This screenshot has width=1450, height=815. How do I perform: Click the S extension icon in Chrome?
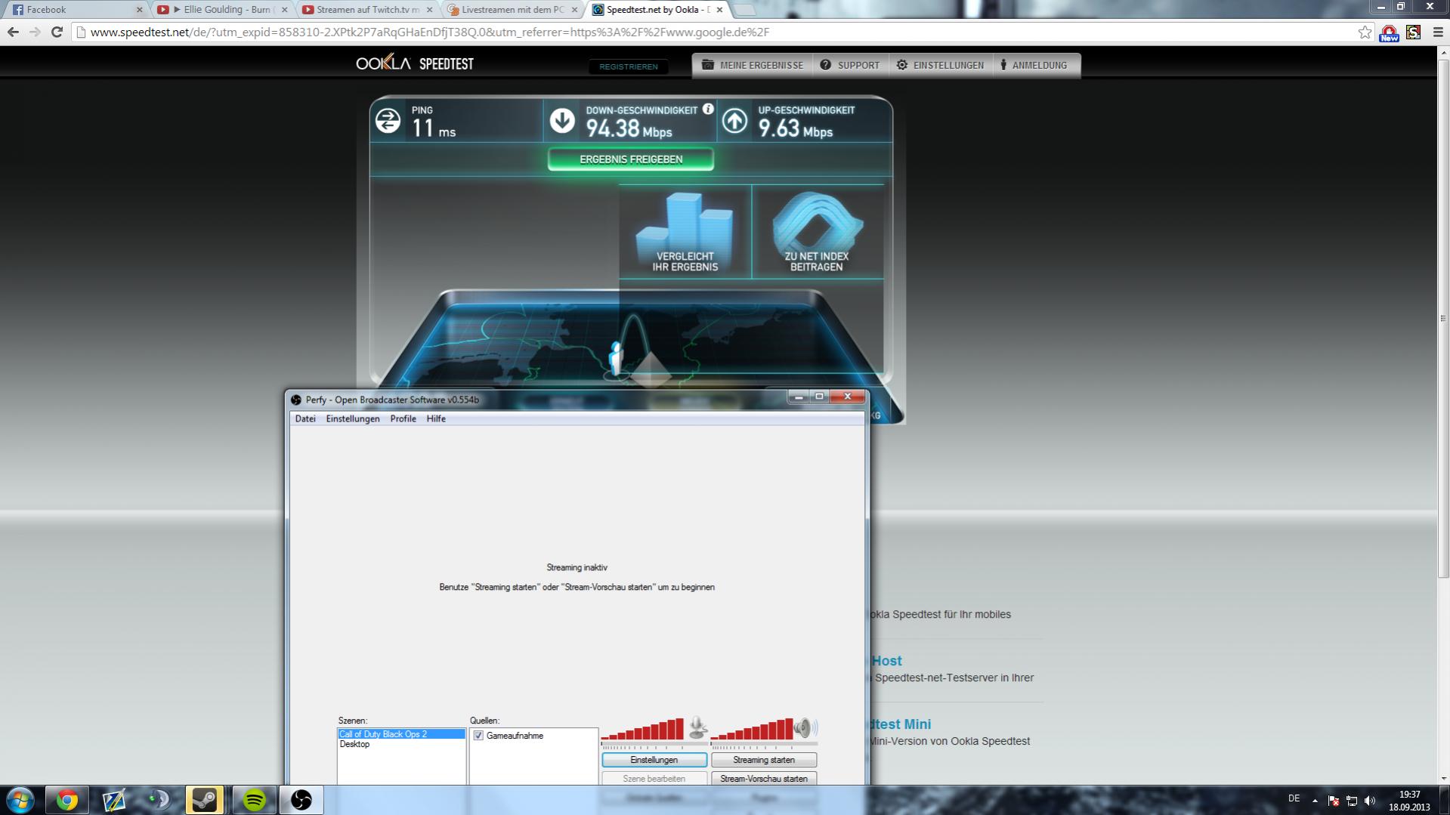coord(1414,32)
